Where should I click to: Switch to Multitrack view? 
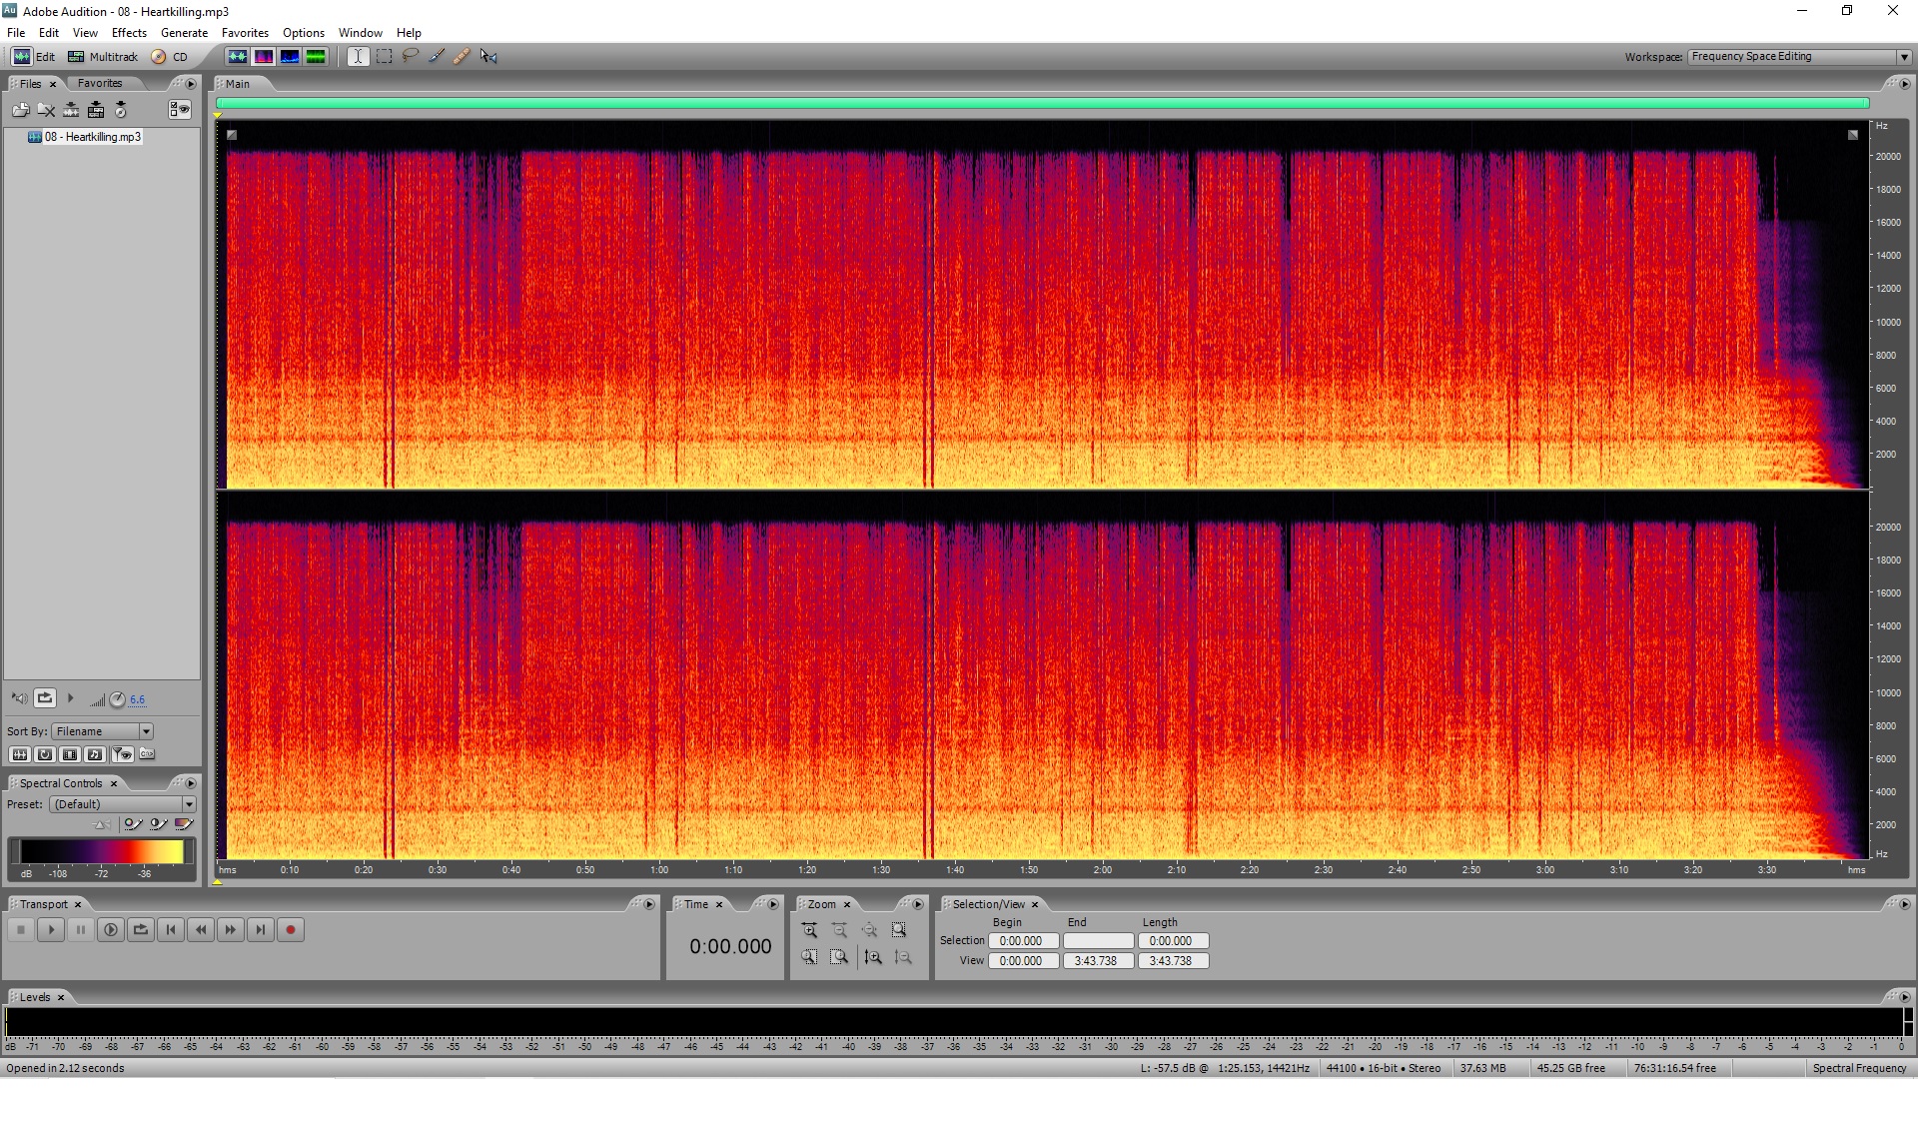(x=104, y=57)
